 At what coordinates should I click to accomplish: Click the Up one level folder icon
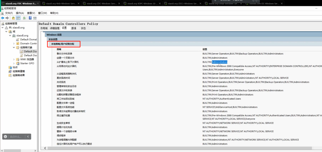coord(13,18)
